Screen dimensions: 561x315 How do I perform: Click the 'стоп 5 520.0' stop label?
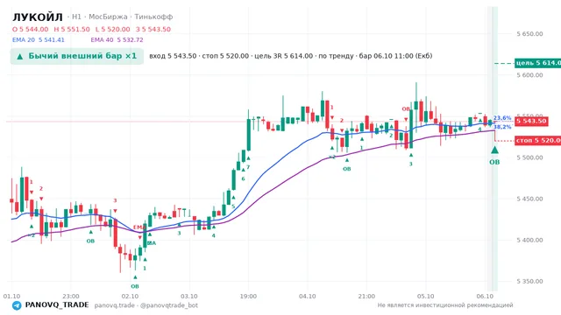pos(537,140)
